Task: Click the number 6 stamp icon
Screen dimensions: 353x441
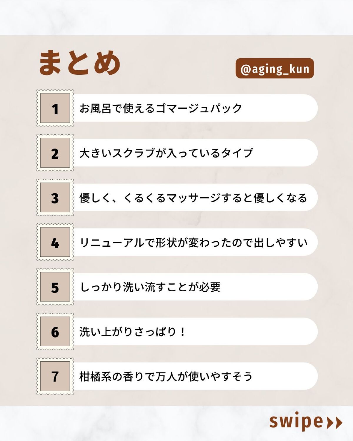Action: pos(55,332)
